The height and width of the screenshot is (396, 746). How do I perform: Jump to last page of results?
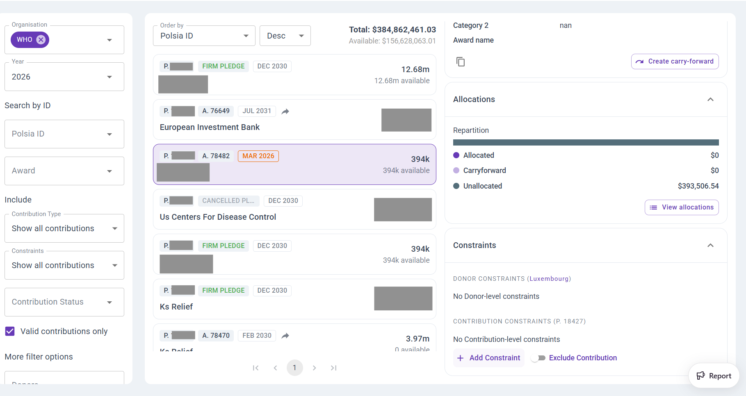click(x=333, y=368)
